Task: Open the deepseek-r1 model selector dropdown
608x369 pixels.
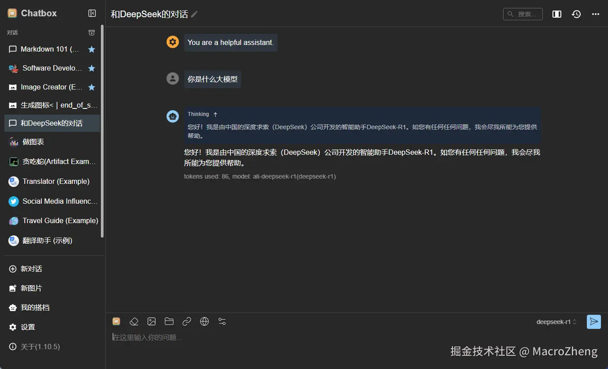Action: coord(556,322)
